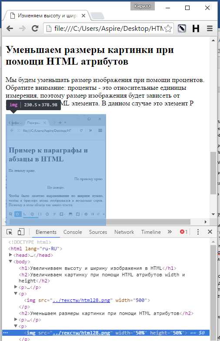The width and height of the screenshot is (220, 341).
Task: Bookmark page with star icon
Action: [x=168, y=29]
